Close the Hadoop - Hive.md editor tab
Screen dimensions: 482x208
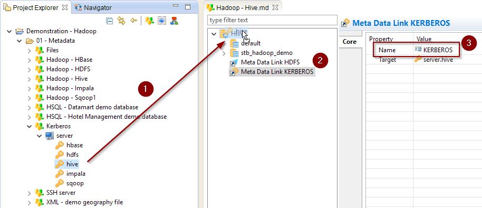click(x=275, y=8)
